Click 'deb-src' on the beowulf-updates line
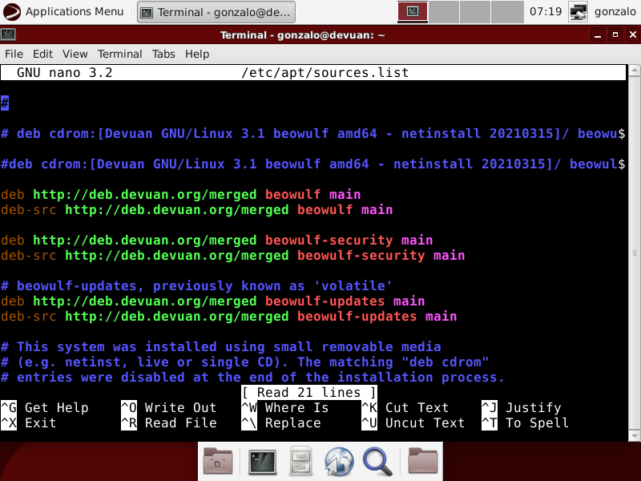The width and height of the screenshot is (641, 481). 29,317
